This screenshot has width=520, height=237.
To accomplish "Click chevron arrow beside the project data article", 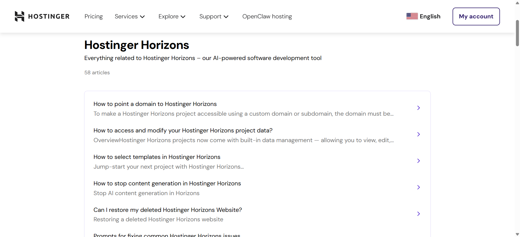I will [418, 134].
